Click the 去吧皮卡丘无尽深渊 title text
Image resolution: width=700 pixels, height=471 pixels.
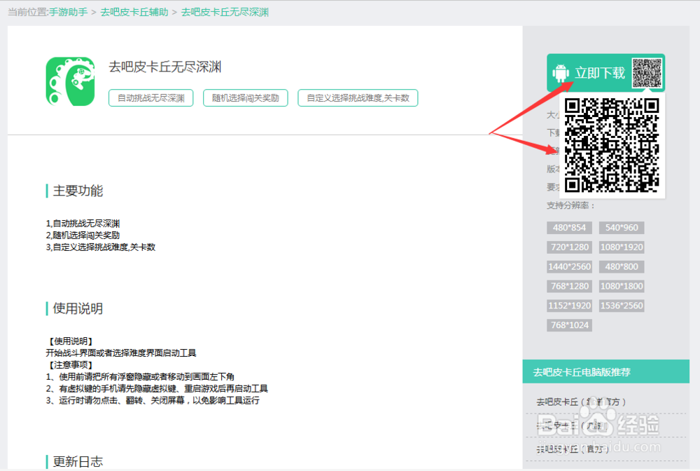coord(165,67)
